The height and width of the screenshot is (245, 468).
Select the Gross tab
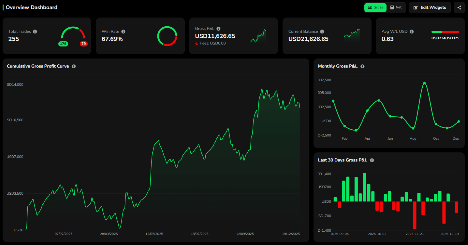[x=375, y=7]
